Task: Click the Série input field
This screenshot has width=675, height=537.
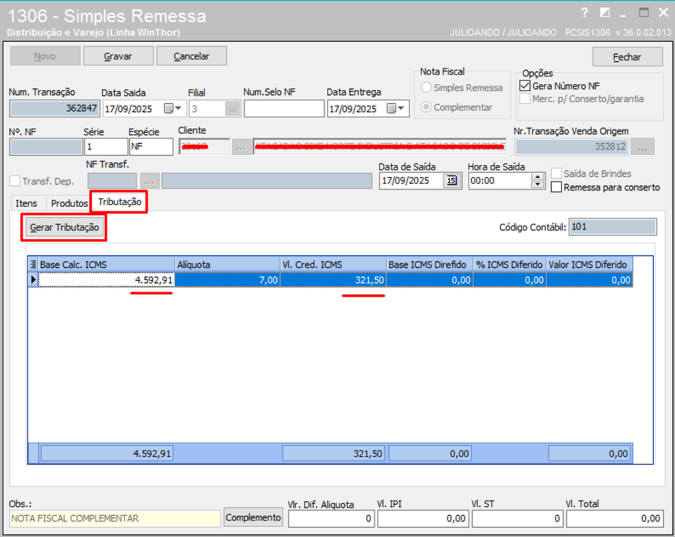Action: 106,146
